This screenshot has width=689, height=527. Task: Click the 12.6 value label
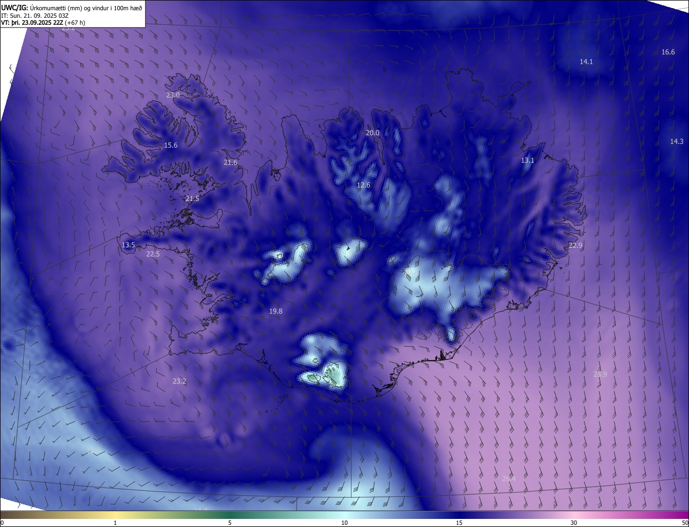coord(363,185)
